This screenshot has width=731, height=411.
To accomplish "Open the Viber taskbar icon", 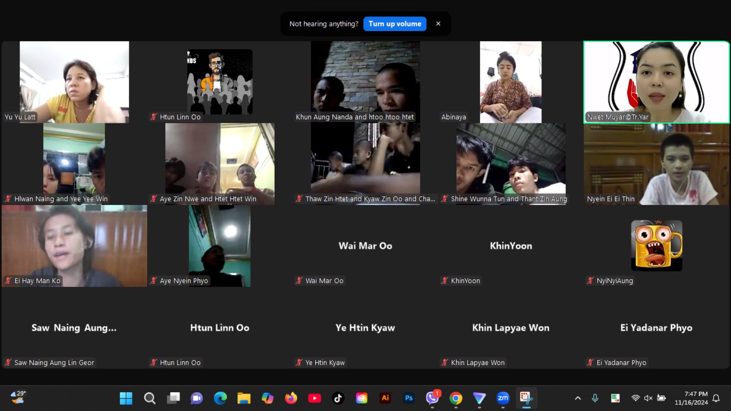I will 432,398.
